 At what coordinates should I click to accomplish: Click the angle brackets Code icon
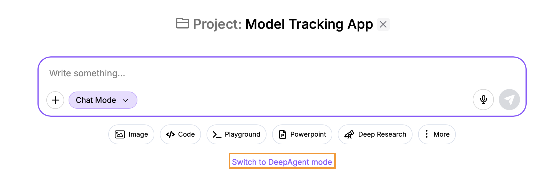tap(170, 134)
